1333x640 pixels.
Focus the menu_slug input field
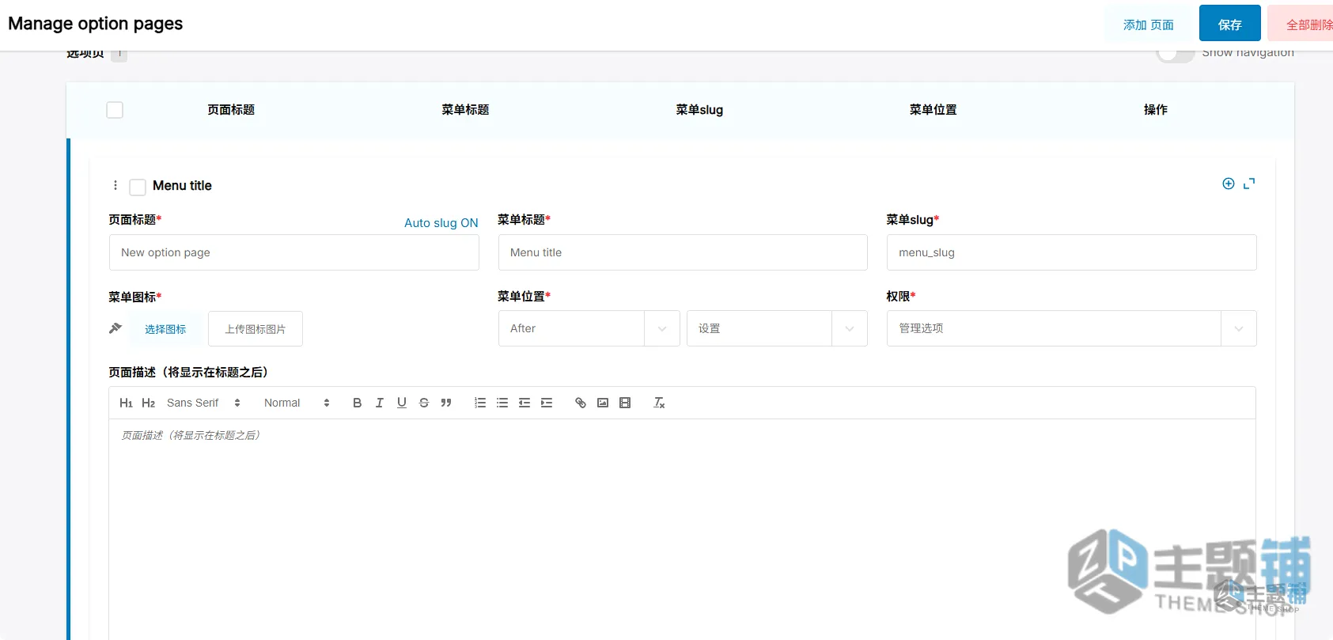(1071, 252)
